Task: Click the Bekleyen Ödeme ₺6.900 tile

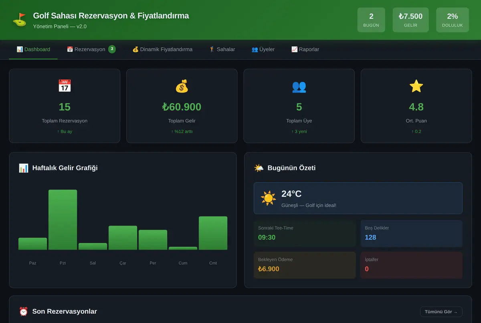Action: coord(305,265)
